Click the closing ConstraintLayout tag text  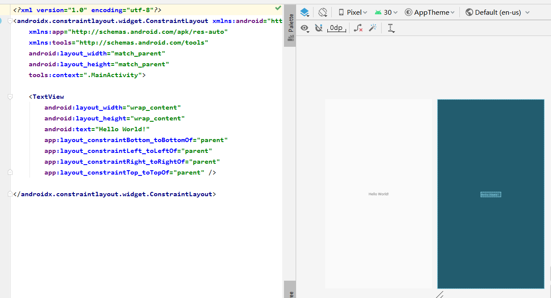point(115,194)
